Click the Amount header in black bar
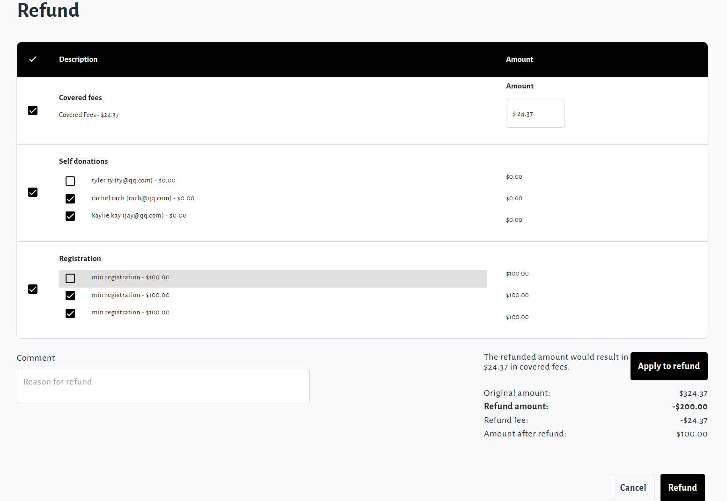Screen dimensions: 727x501 (519, 59)
